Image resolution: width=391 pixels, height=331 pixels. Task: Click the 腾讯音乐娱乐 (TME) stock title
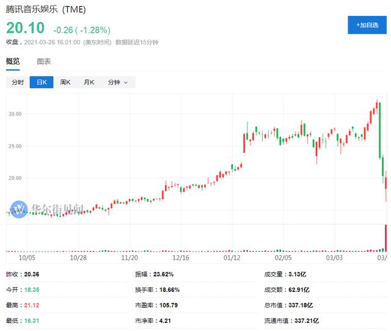(x=47, y=10)
